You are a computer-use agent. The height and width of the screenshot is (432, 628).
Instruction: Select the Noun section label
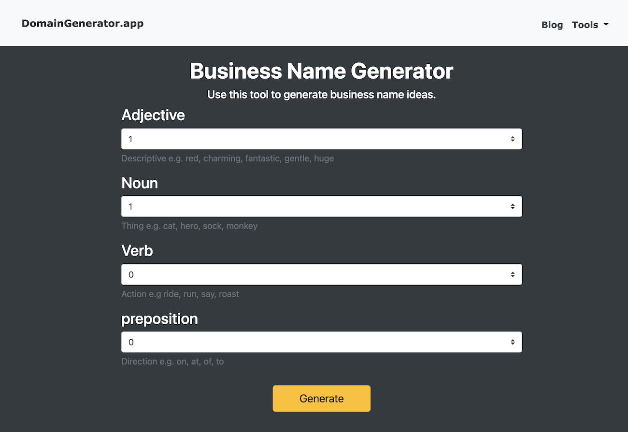pyautogui.click(x=139, y=183)
